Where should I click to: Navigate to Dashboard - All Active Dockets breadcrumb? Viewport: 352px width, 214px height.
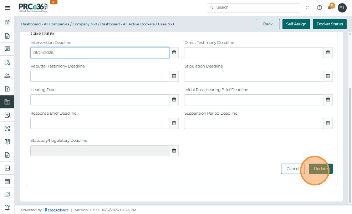click(127, 24)
